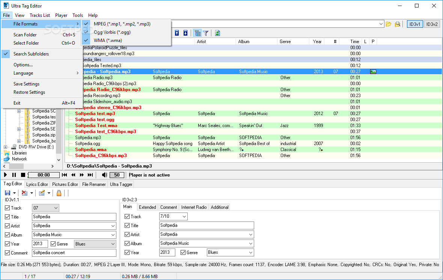Switch to the ID3v2 view button

coord(432,24)
